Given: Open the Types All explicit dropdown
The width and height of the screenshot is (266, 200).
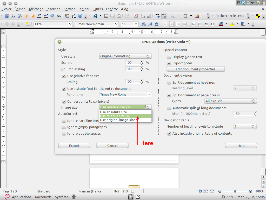Looking at the screenshot, I should [x=231, y=101].
